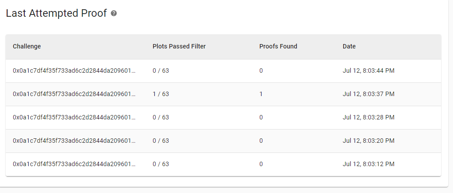Click the date Jul 12, 8:03:44 PM
453x193 pixels.
[368, 71]
